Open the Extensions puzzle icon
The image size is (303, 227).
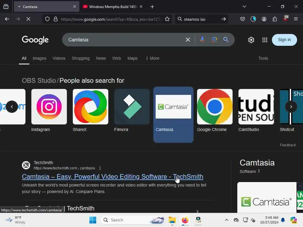[x=275, y=19]
